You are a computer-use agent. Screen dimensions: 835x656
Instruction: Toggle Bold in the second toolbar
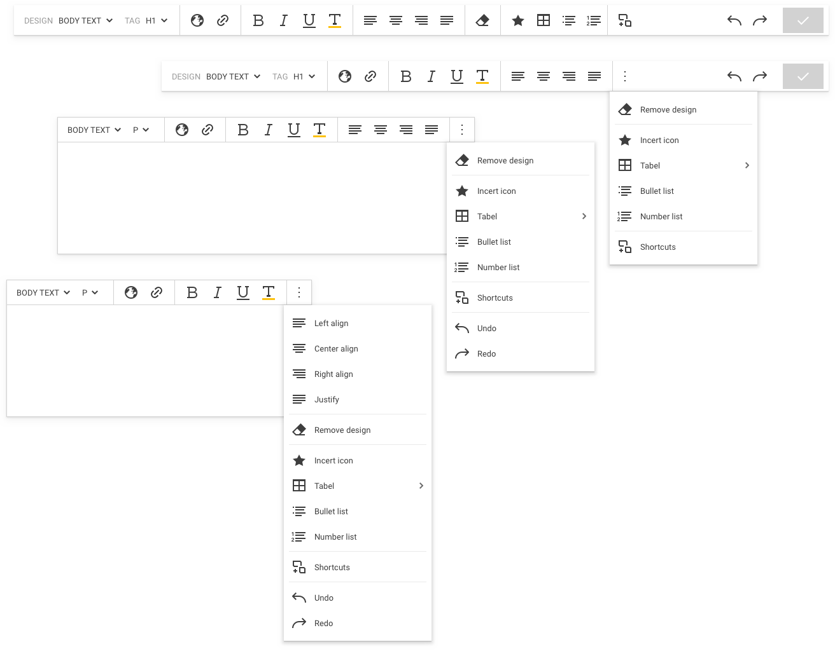pyautogui.click(x=406, y=76)
